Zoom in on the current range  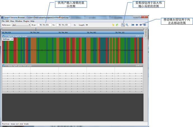coord(123,25)
